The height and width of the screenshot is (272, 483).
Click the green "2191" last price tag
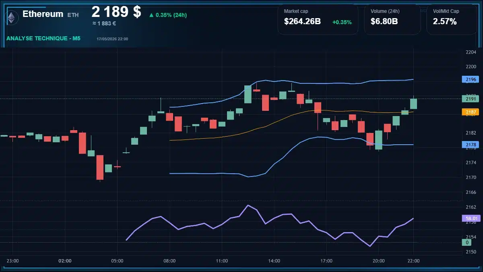click(x=470, y=99)
